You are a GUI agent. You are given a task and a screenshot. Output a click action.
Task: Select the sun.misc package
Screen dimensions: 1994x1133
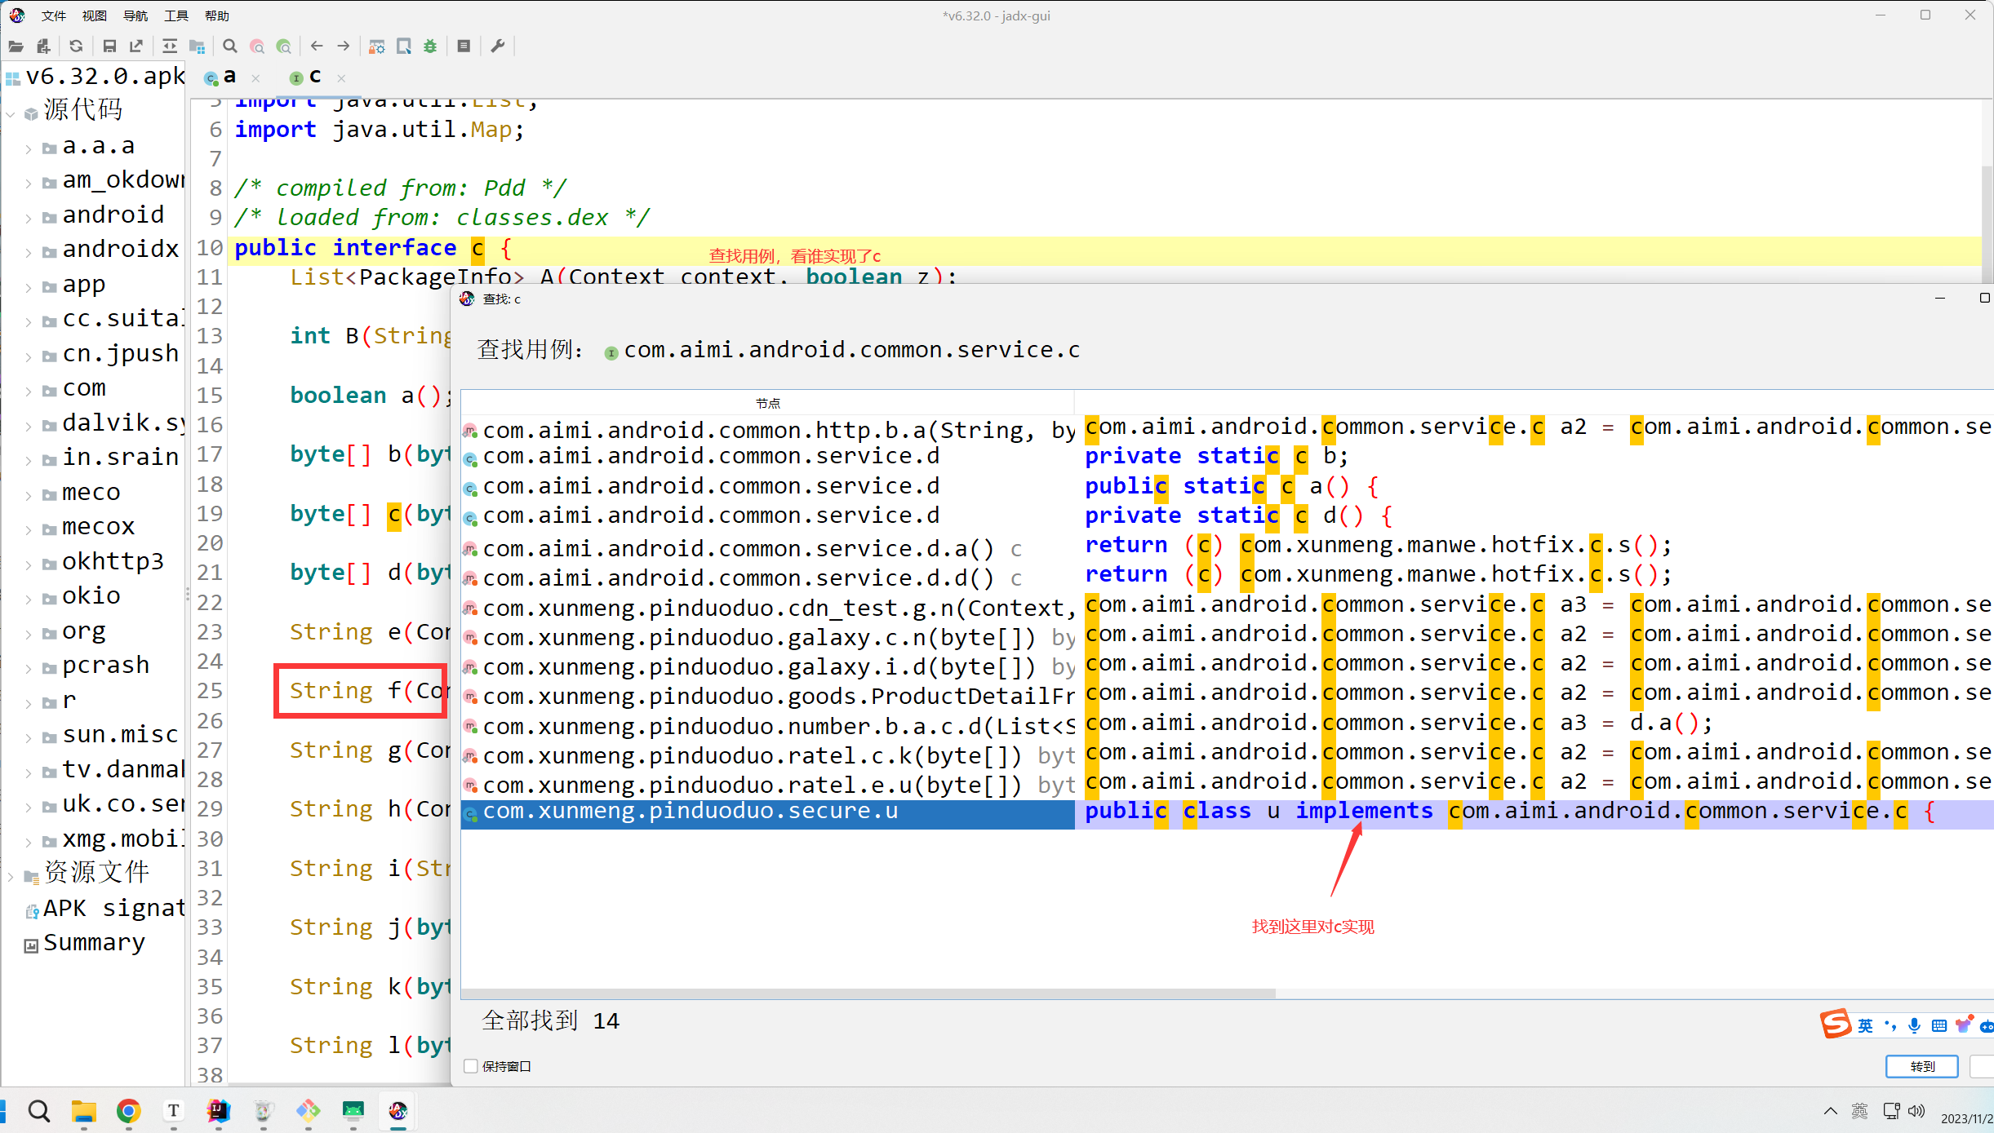point(120,736)
